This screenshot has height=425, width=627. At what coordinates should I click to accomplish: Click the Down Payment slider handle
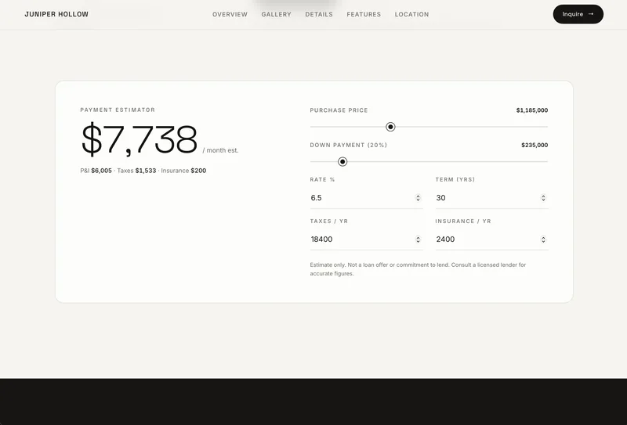(x=342, y=162)
